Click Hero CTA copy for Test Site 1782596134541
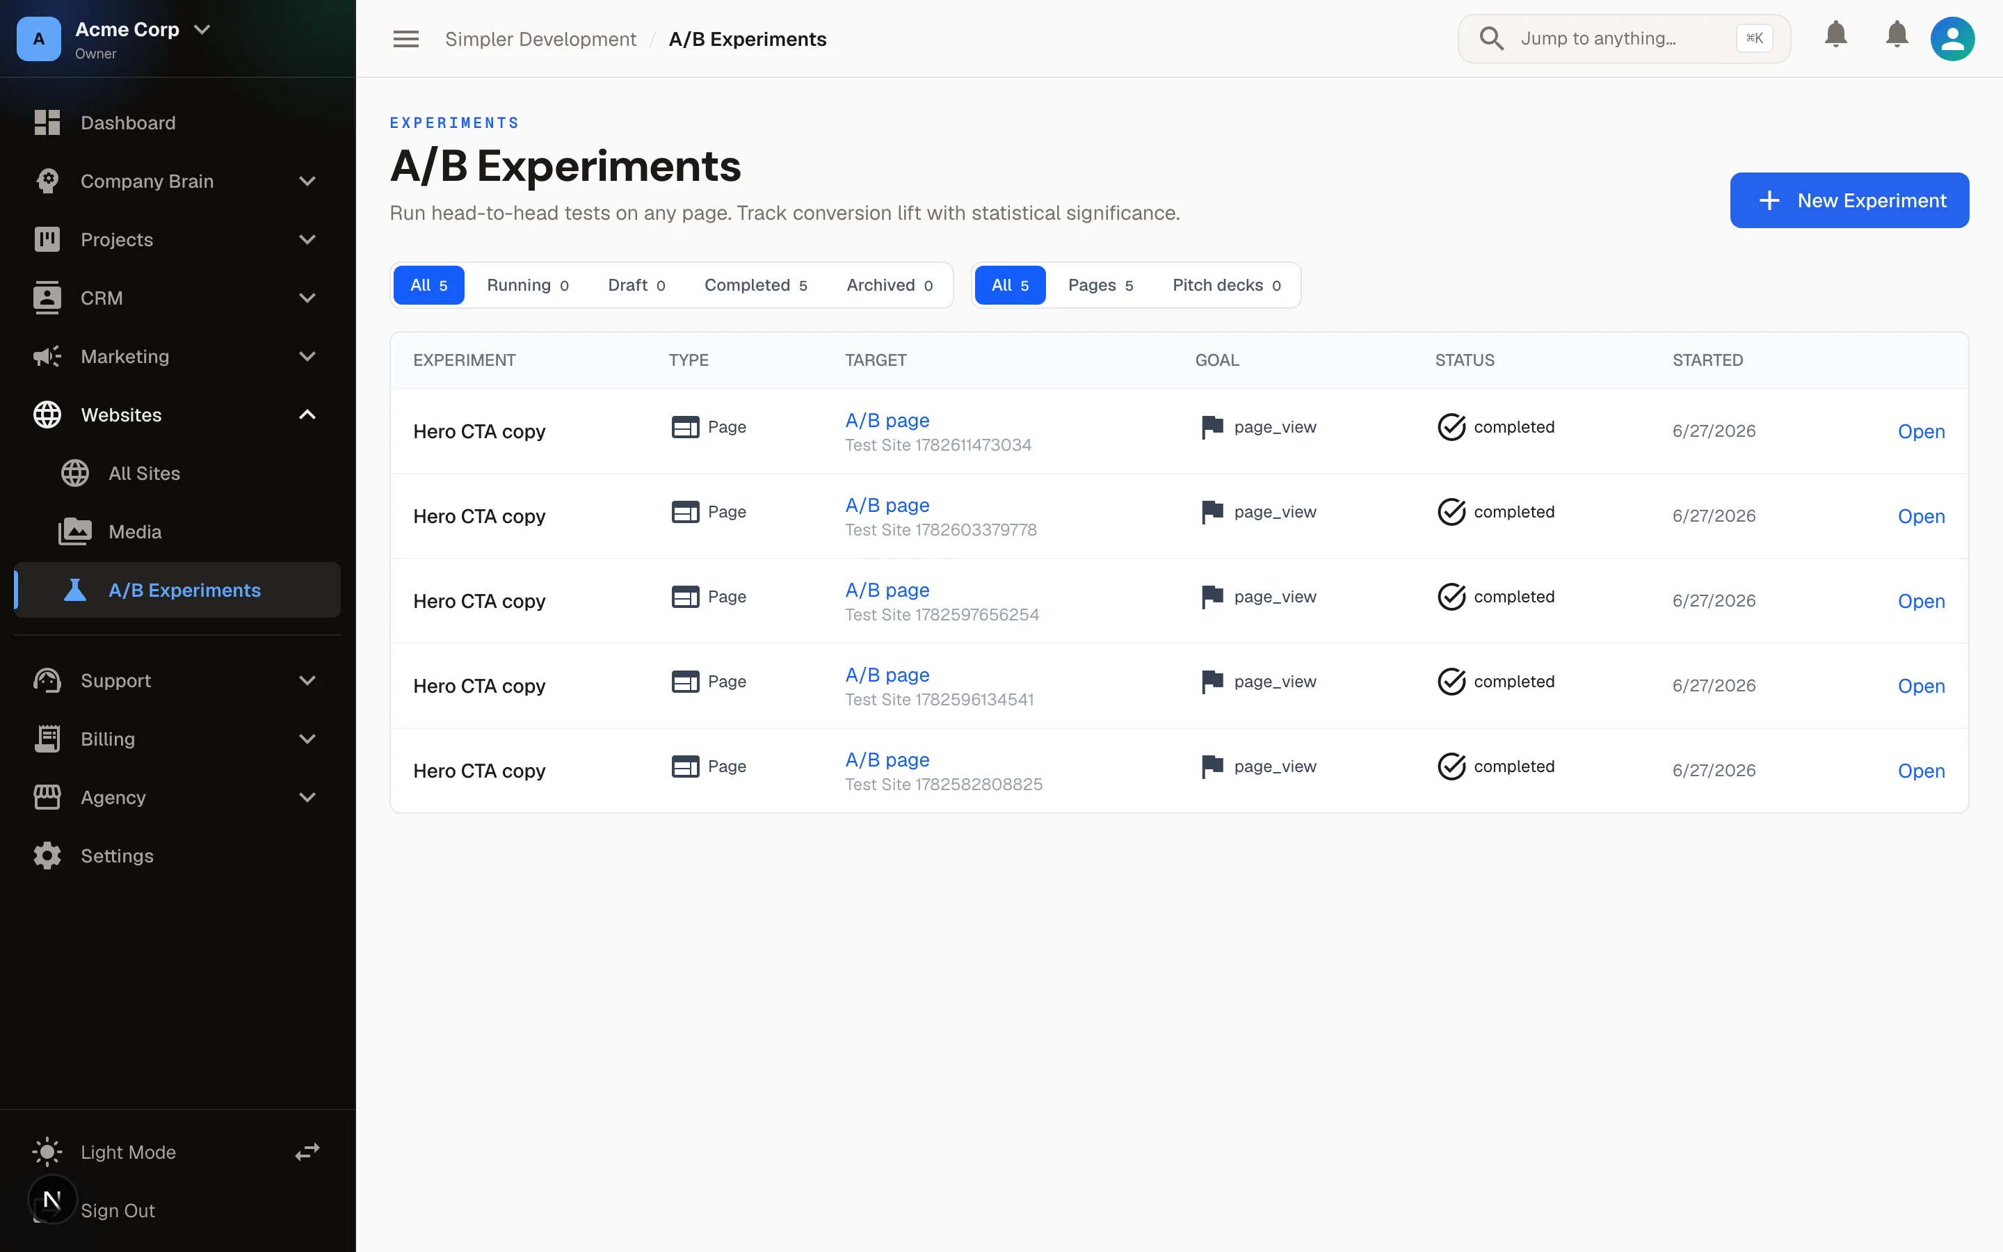2003x1252 pixels. tap(479, 687)
